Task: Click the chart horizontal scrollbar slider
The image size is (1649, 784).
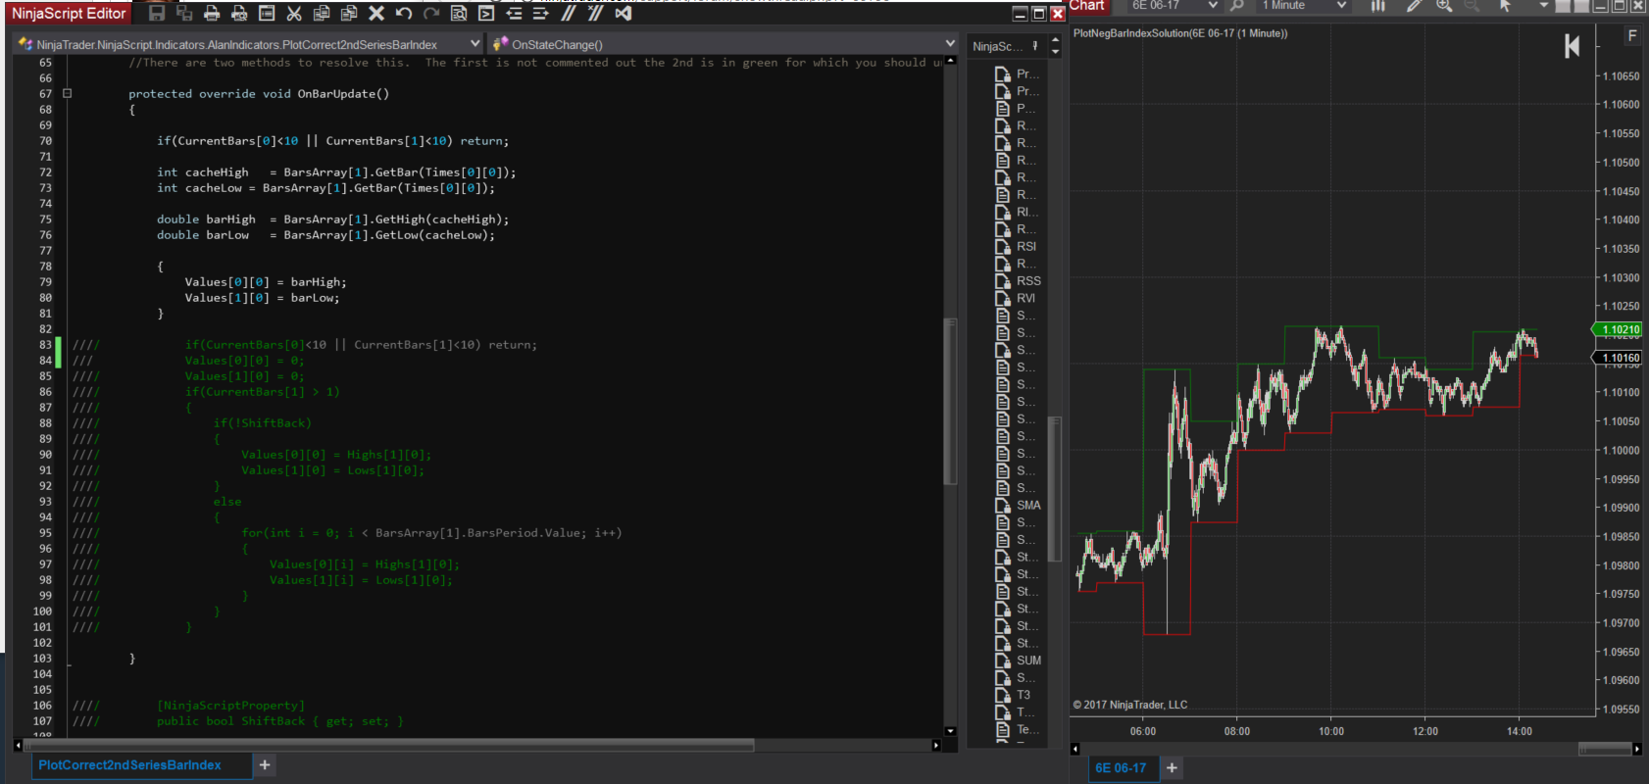Action: pyautogui.click(x=1605, y=749)
